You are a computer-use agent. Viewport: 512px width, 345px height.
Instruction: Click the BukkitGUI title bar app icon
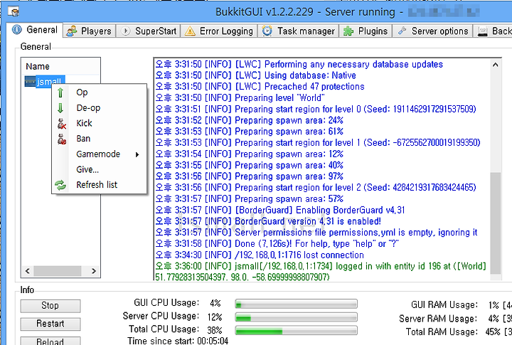14,12
